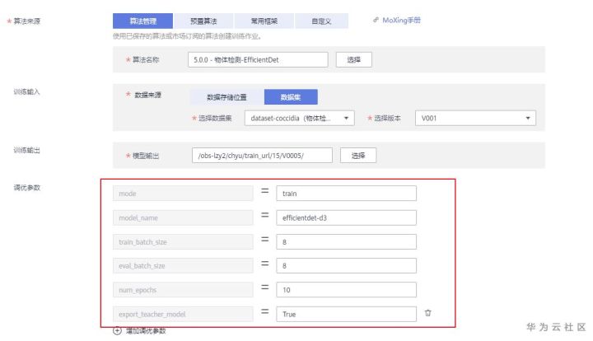Open the MoXing手册 link

click(x=401, y=20)
